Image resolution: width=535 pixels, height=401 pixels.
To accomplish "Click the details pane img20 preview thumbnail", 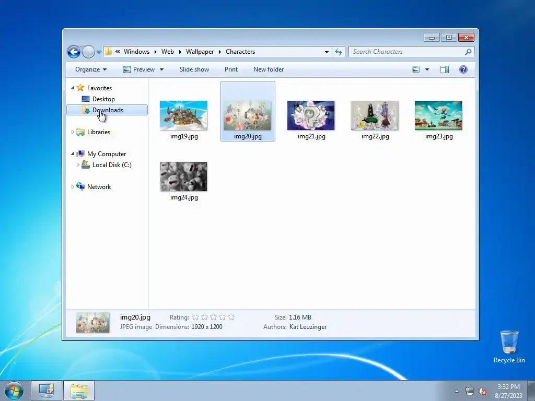I will [x=93, y=322].
